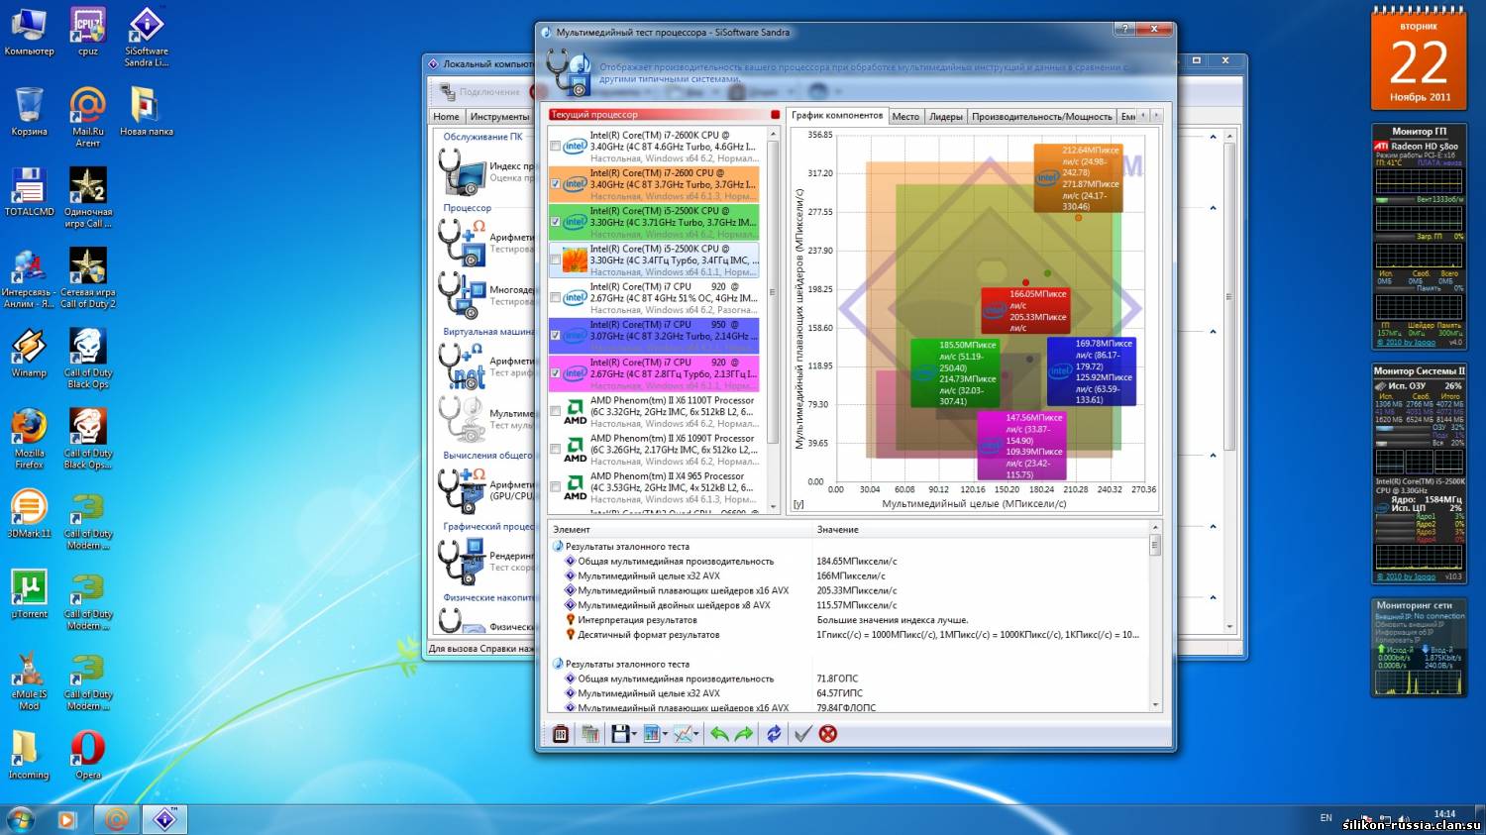Image resolution: width=1486 pixels, height=835 pixels.
Task: Click Арифметика stethoscope icon under Процессор
Action: click(462, 241)
